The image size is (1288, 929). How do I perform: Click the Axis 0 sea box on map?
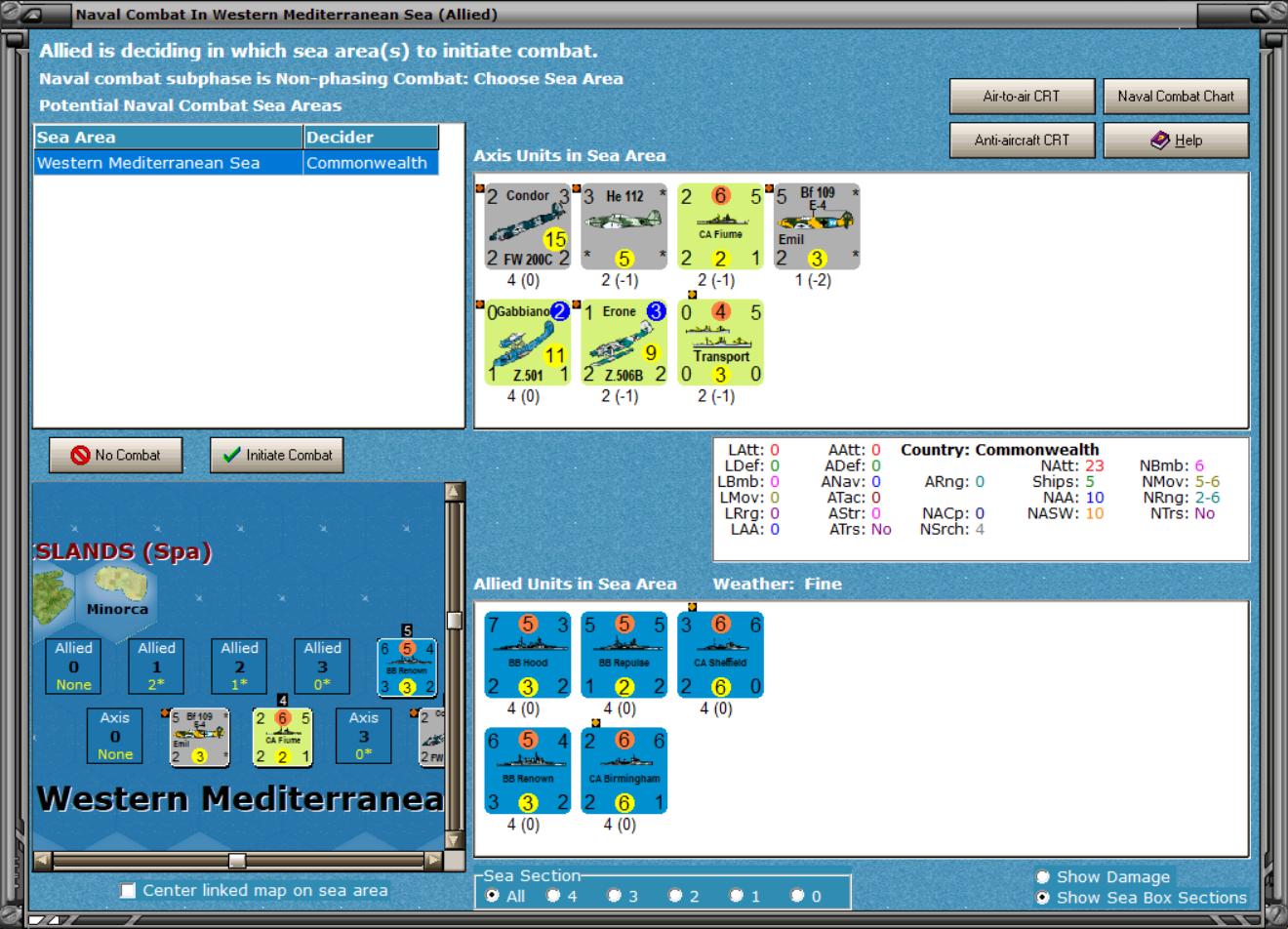click(x=115, y=736)
